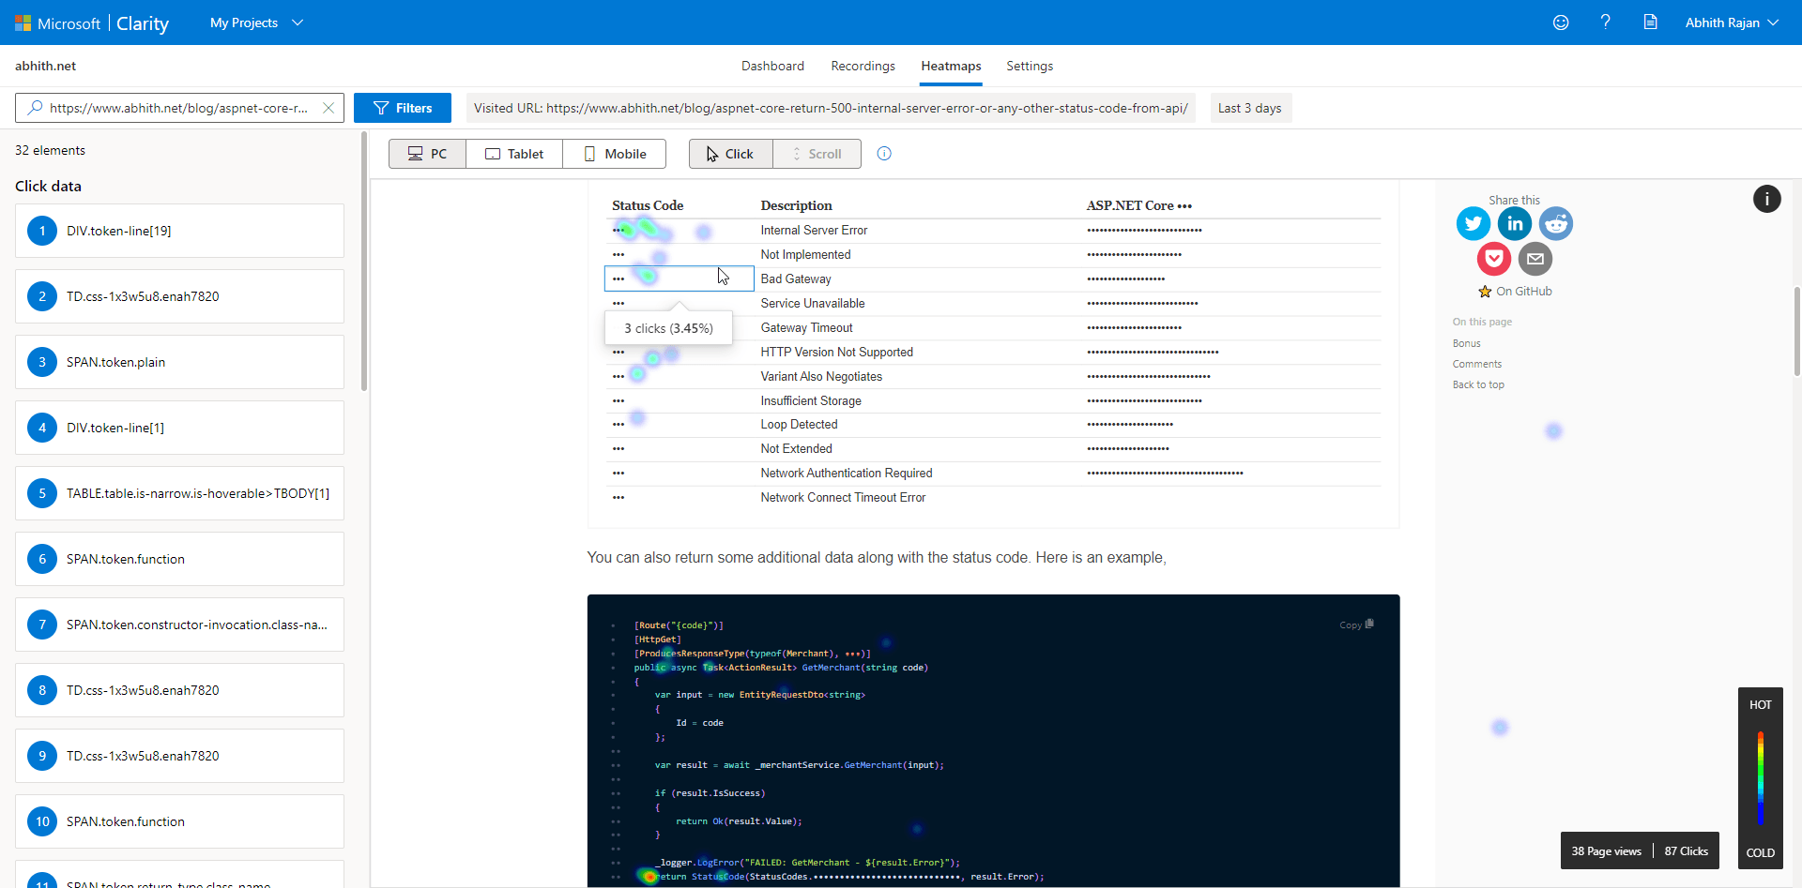Click the heatmap info icon next to Scroll

884,154
